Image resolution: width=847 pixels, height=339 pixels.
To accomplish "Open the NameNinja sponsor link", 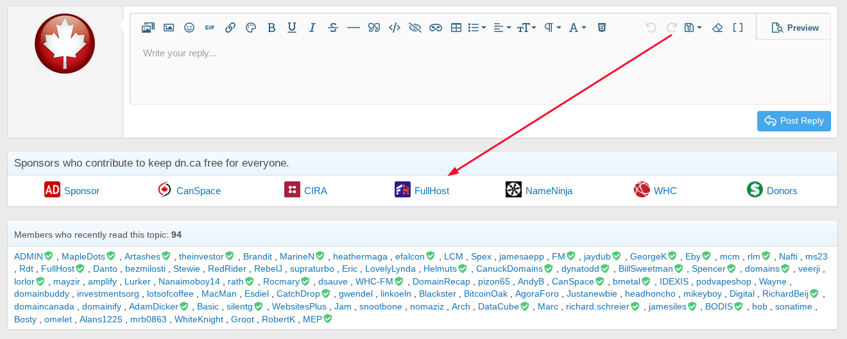I will [x=549, y=191].
